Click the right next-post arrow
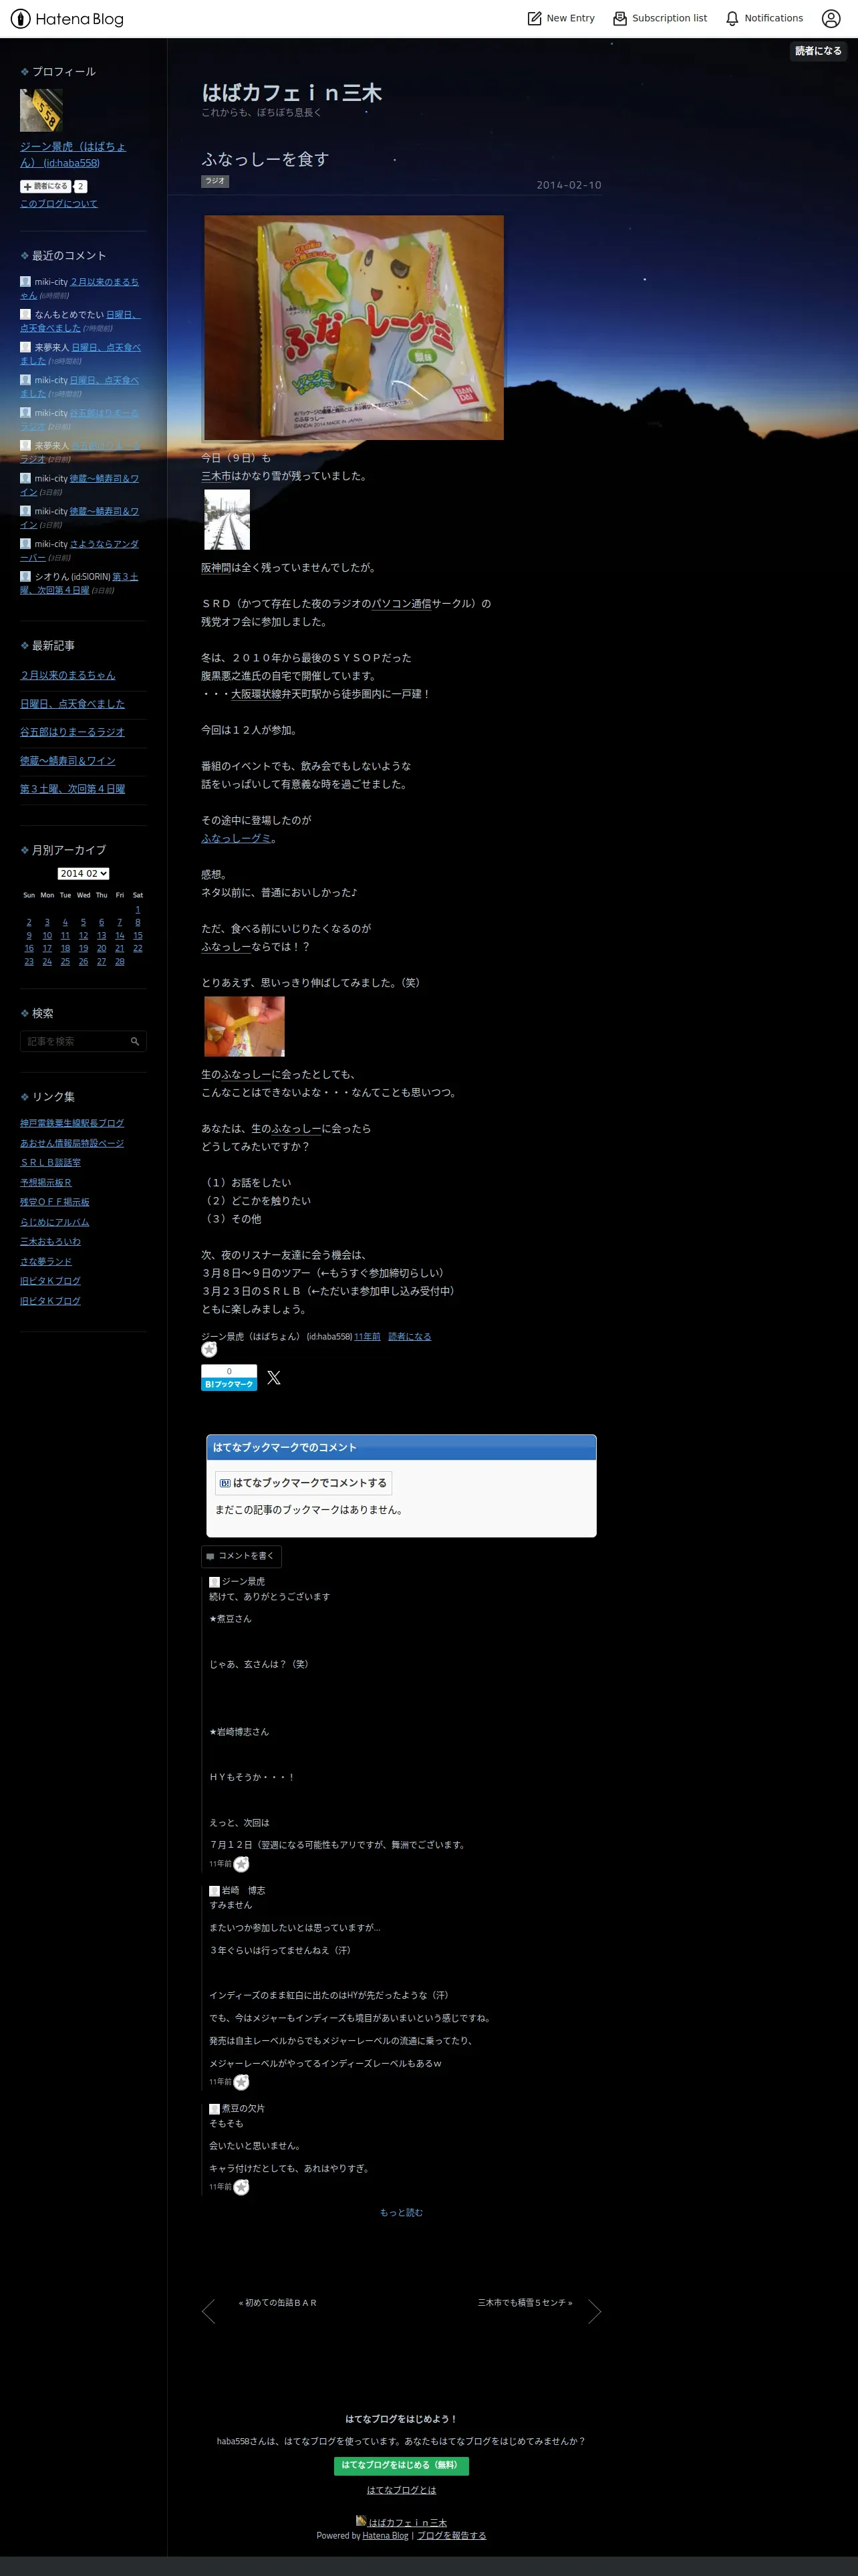 594,2311
